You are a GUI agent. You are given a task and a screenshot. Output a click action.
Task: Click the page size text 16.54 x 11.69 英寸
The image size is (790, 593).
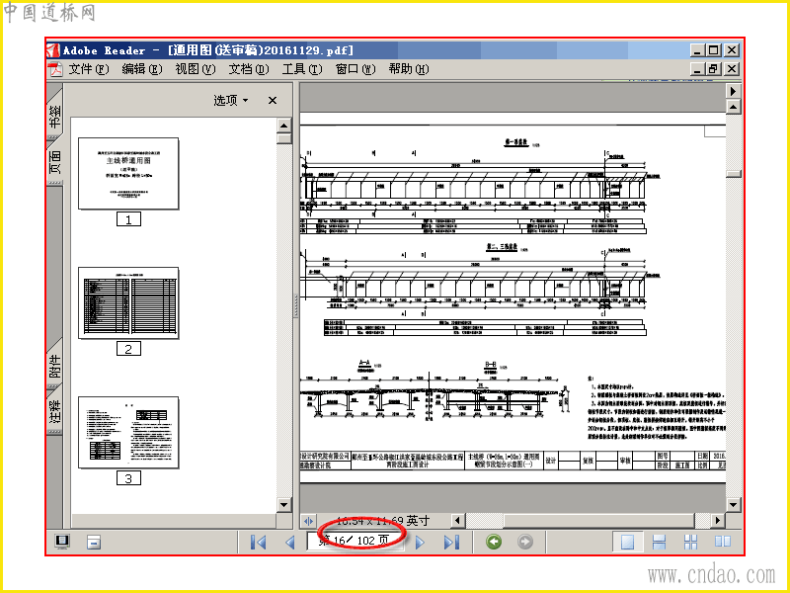coord(382,521)
